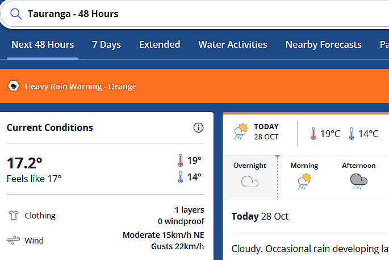Go to the Water Activities tab
This screenshot has height=260, width=389.
click(233, 44)
